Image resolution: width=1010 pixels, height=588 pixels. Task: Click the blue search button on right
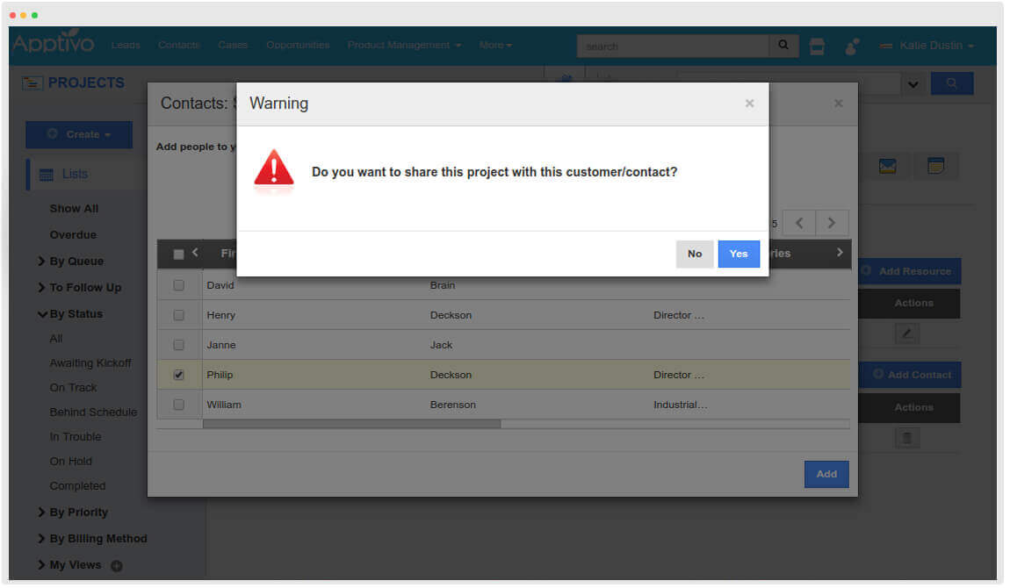coord(952,83)
